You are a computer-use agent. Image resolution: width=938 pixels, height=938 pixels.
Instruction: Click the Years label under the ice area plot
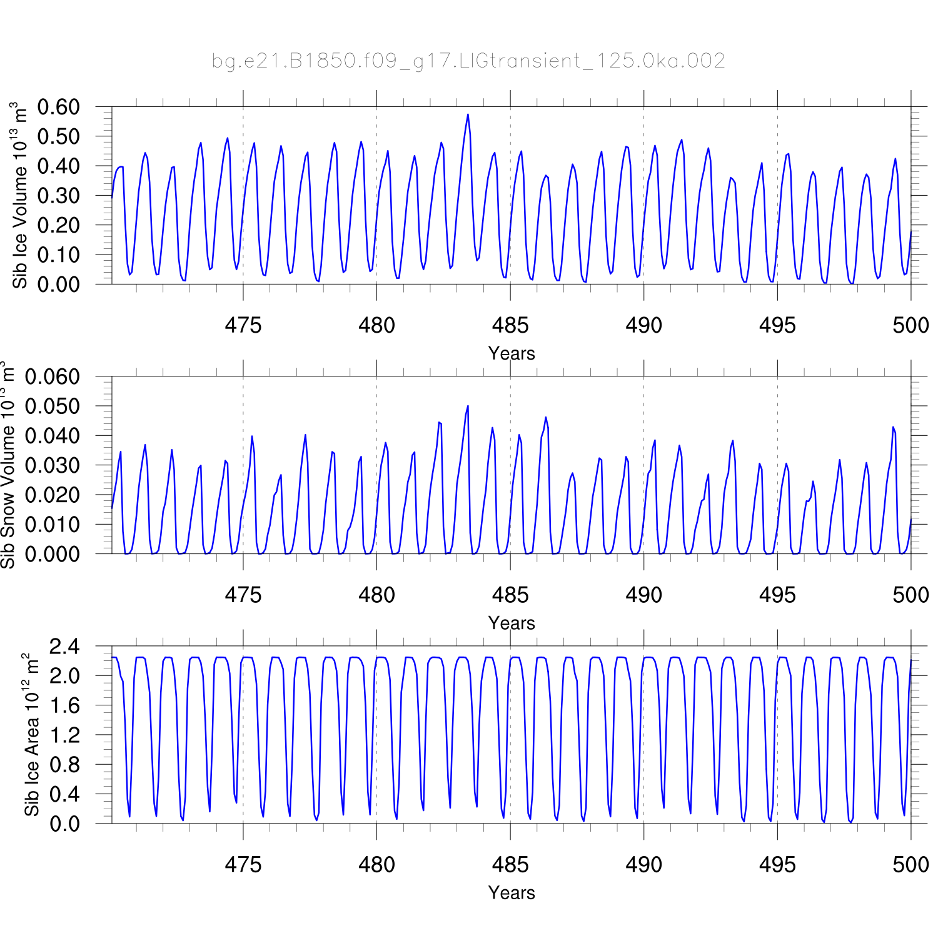point(511,892)
